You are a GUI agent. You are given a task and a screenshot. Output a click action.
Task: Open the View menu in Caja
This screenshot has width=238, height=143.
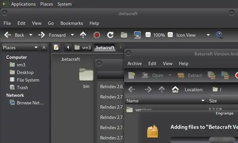(x=37, y=23)
